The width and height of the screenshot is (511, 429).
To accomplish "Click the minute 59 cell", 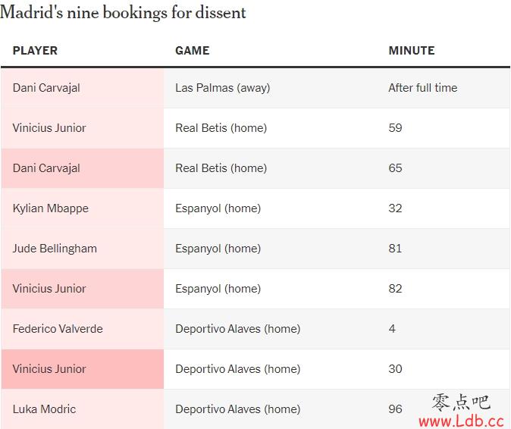I will (x=395, y=128).
